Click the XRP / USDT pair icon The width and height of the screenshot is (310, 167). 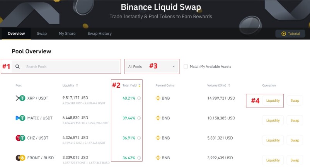(x=20, y=98)
